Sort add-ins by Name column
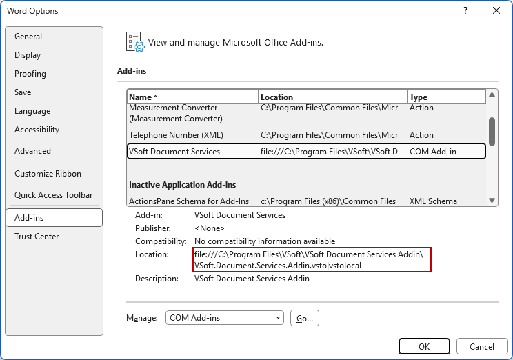This screenshot has height=360, width=513. tap(192, 97)
